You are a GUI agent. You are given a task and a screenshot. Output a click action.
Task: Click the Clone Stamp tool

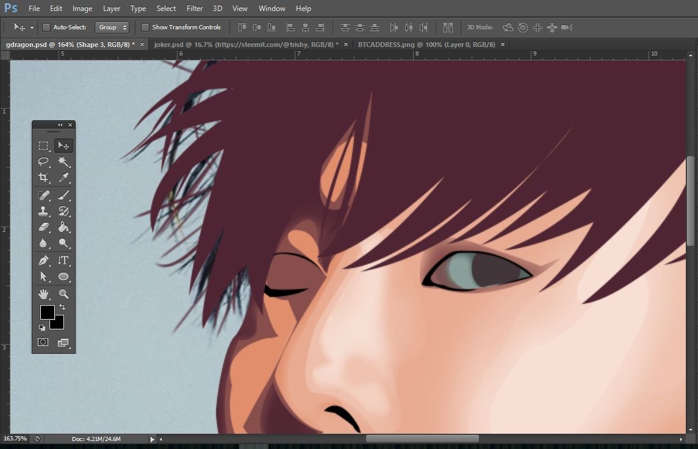[x=43, y=211]
